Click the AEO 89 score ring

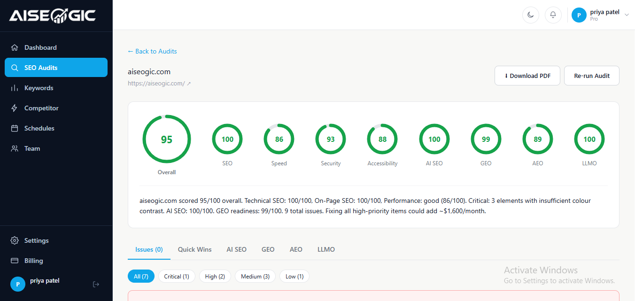point(538,139)
